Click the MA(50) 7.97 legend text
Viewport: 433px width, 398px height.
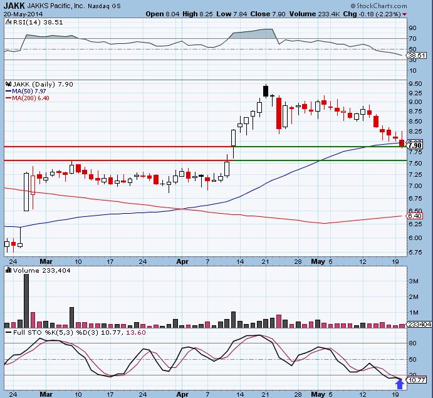(x=29, y=91)
